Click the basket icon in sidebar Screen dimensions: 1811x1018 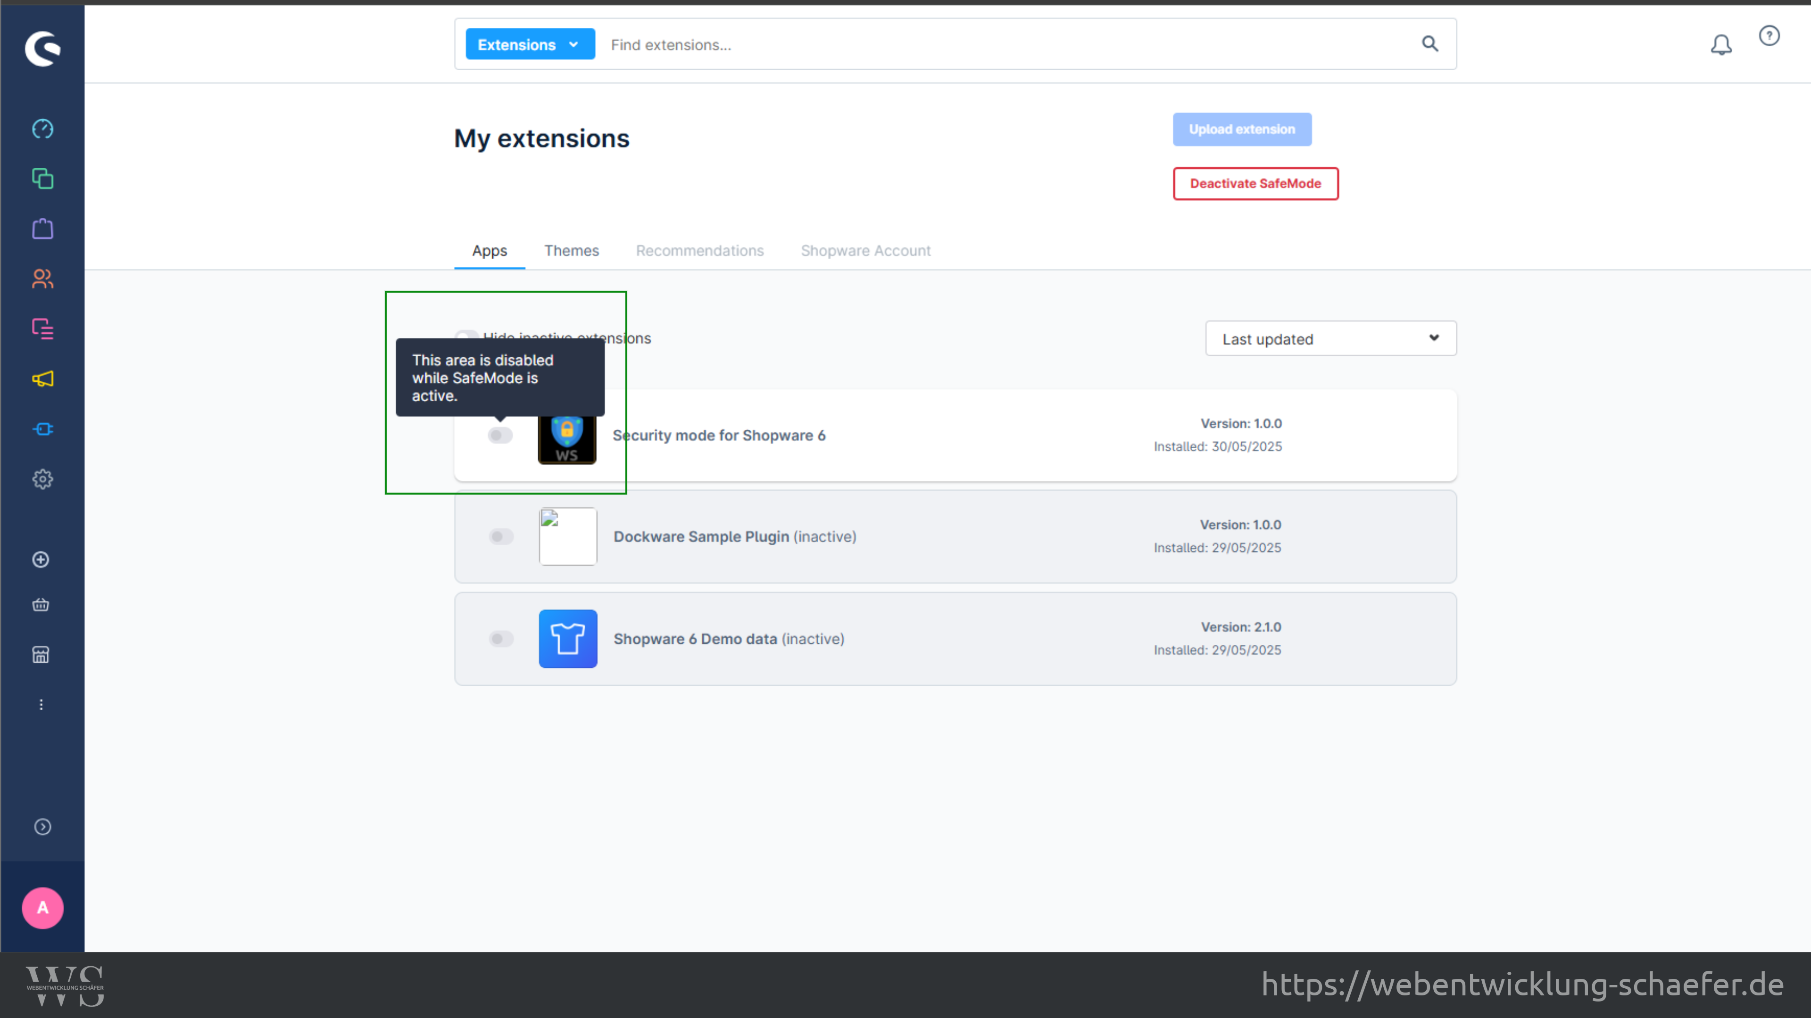pos(41,604)
